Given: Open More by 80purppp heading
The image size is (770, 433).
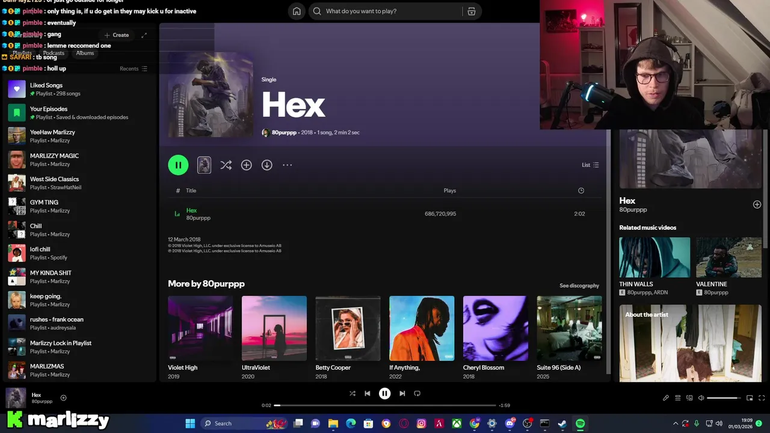Looking at the screenshot, I should (x=206, y=284).
